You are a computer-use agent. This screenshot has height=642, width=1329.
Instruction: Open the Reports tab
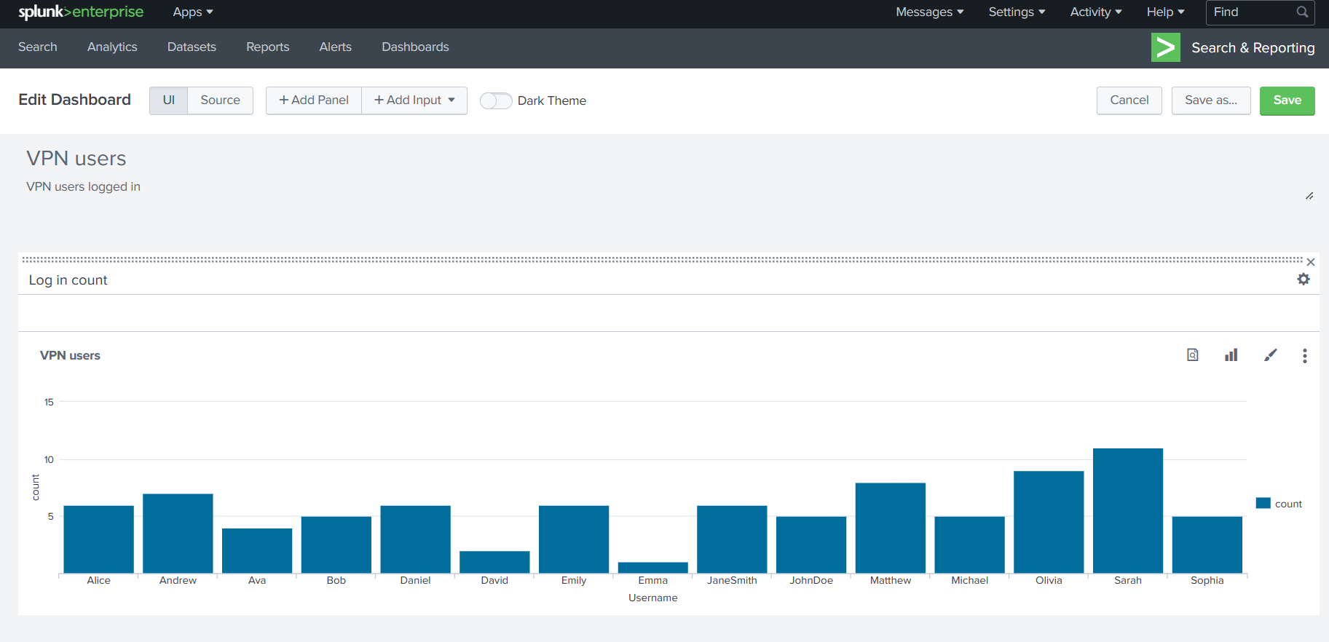pyautogui.click(x=267, y=47)
